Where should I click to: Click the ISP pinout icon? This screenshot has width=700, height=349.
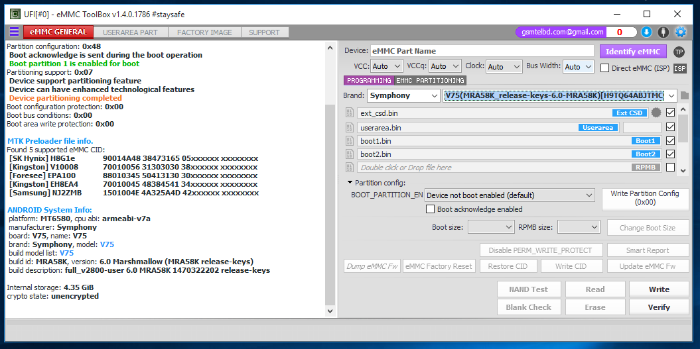[x=680, y=68]
